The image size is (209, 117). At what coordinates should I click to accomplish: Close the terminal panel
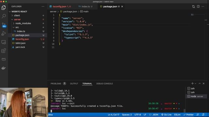(x=203, y=84)
